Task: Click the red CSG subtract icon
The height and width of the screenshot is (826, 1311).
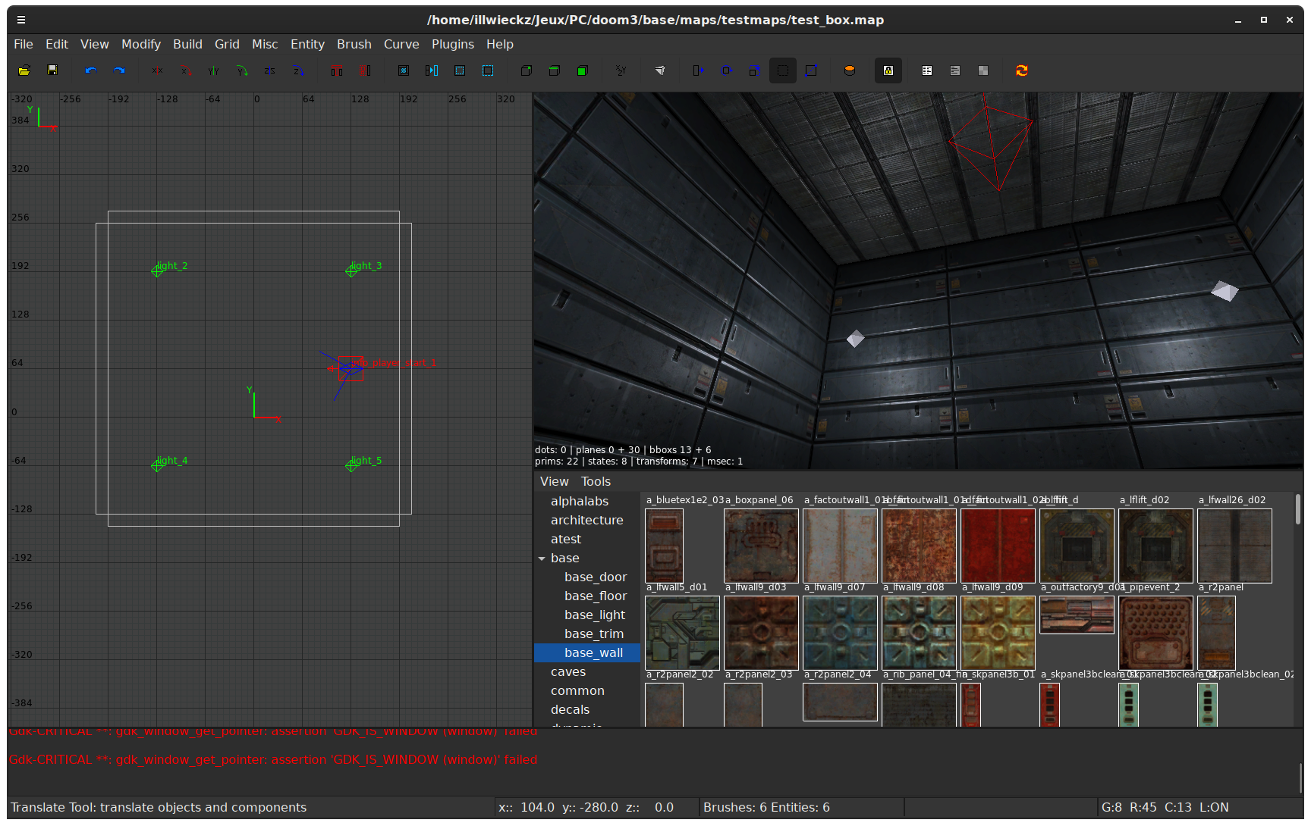Action: point(337,70)
